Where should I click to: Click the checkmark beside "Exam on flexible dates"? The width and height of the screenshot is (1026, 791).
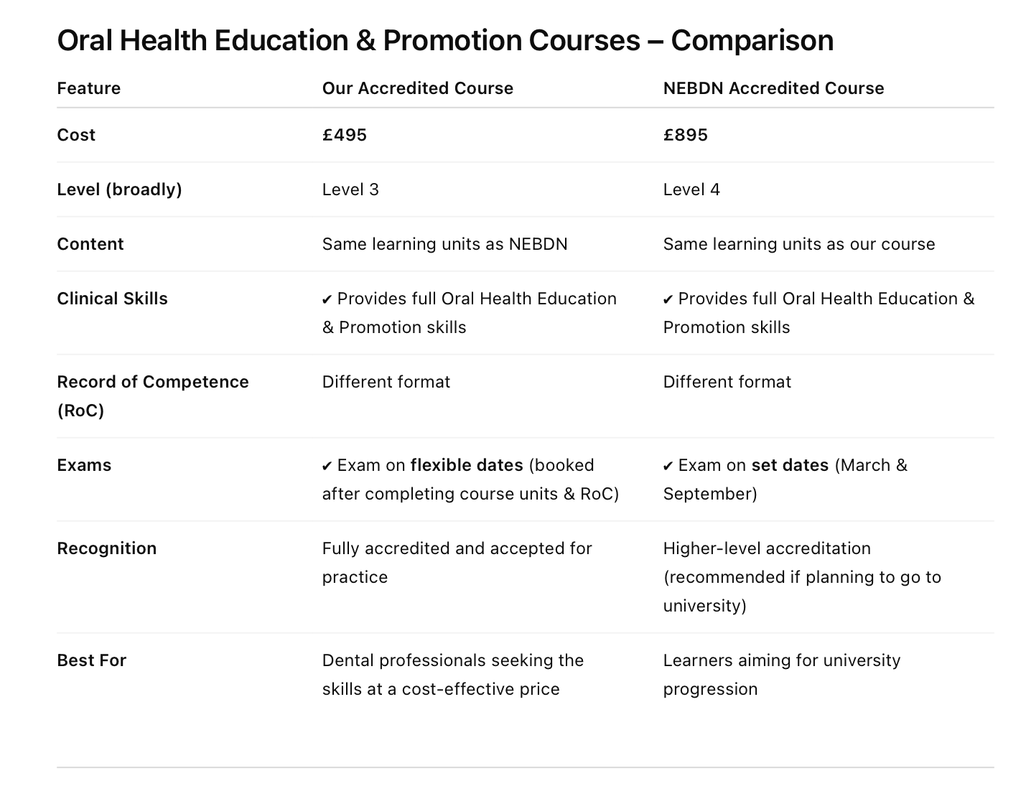327,467
